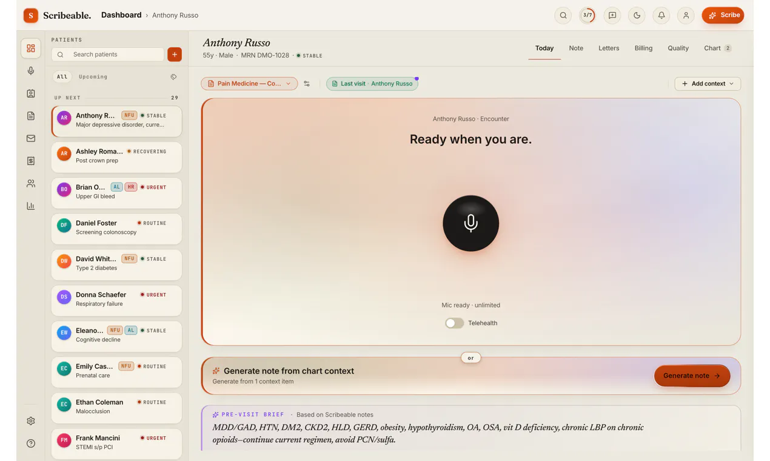The image size is (770, 461).
Task: Click the tag filter icon in patients panel
Action: click(x=173, y=77)
